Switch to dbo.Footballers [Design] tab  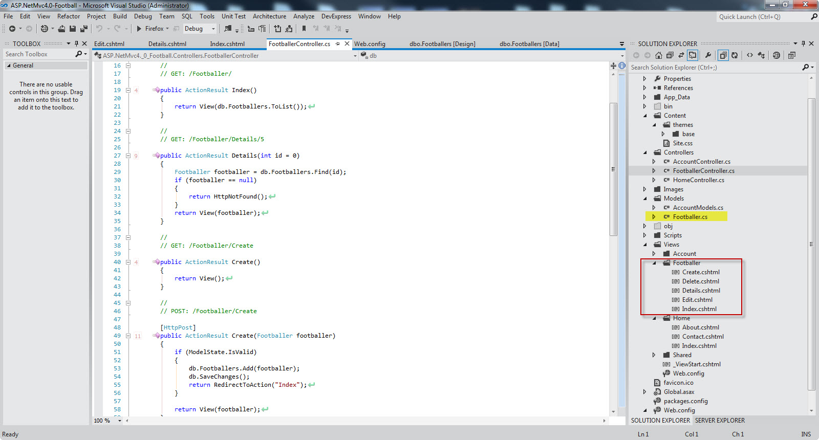pyautogui.click(x=442, y=44)
